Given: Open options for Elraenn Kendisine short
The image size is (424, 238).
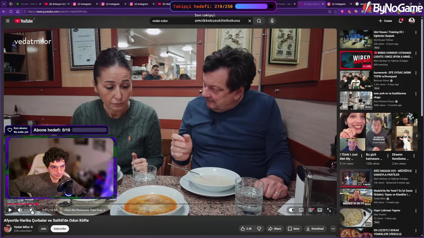Looking at the screenshot, I should pyautogui.click(x=414, y=156).
